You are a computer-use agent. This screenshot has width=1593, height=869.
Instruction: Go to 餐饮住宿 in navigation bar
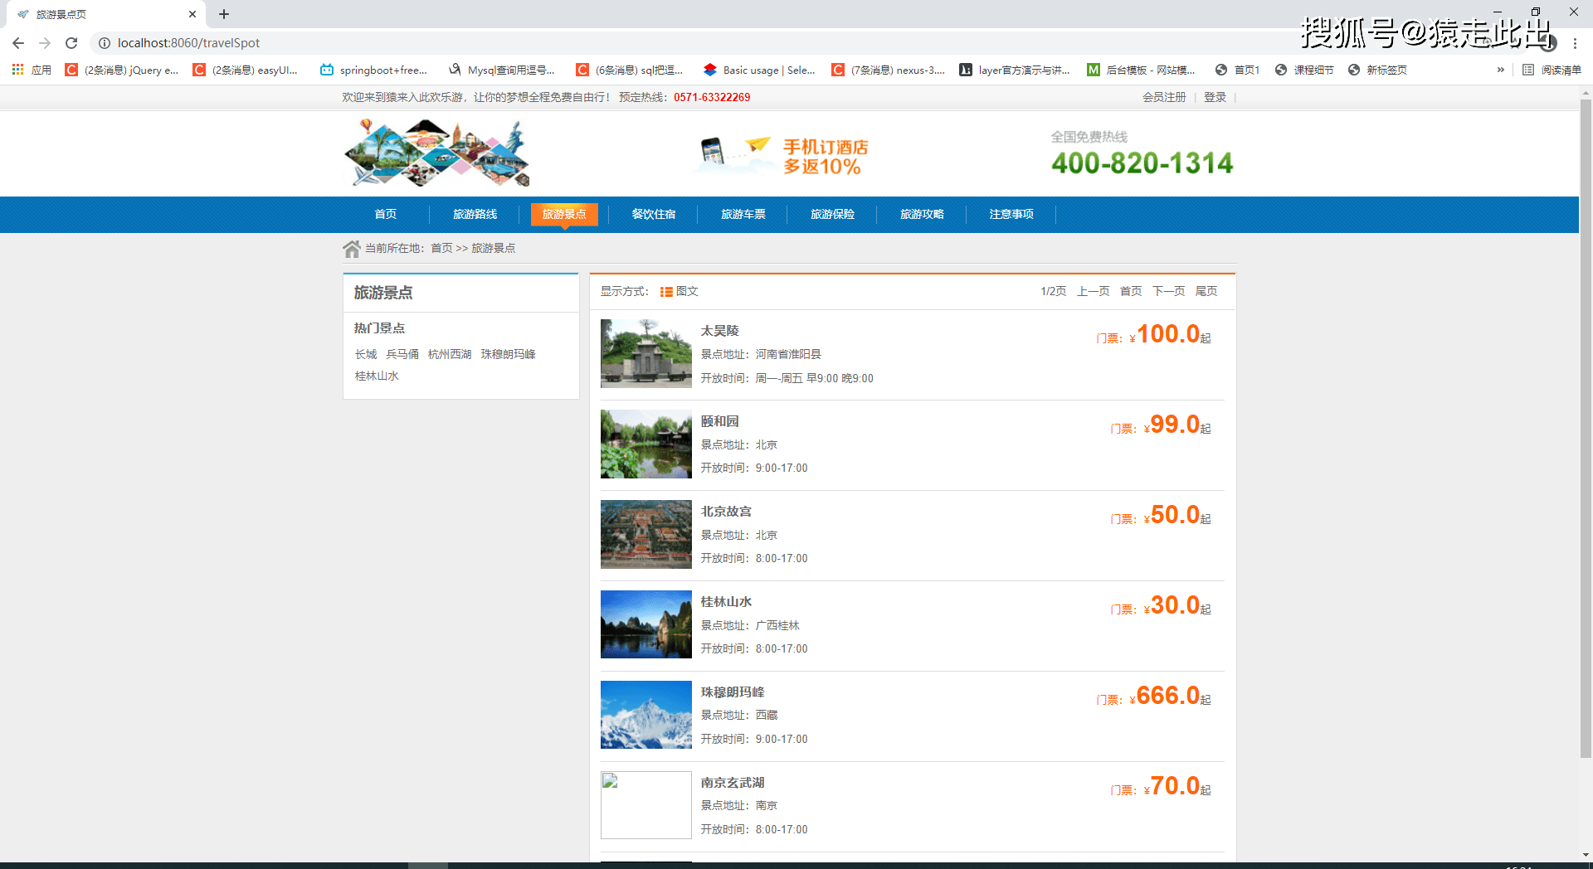653,215
